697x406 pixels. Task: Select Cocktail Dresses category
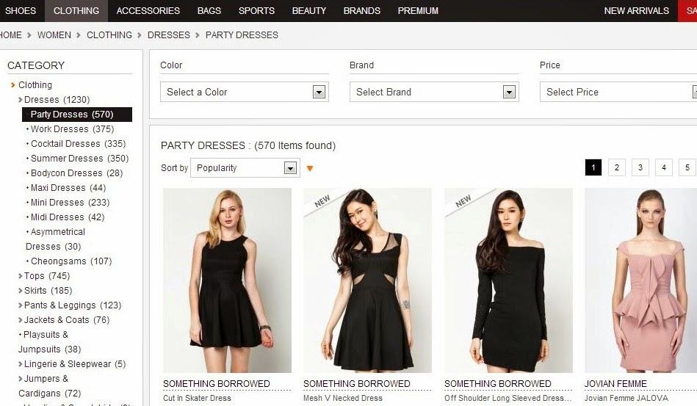point(79,144)
